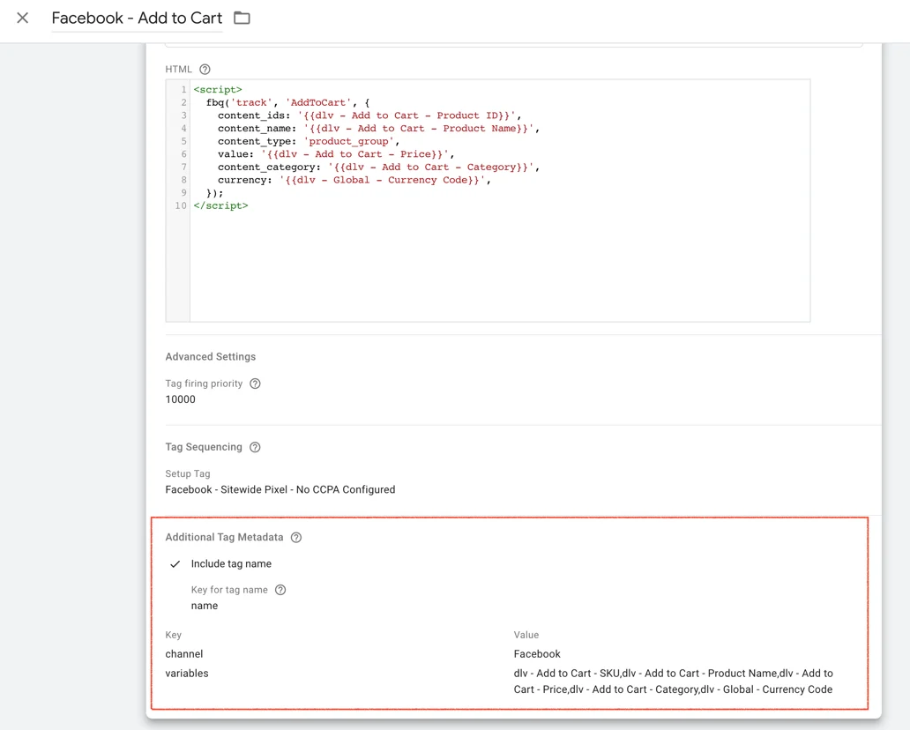Select the 'variables' key in the metadata table

point(187,673)
